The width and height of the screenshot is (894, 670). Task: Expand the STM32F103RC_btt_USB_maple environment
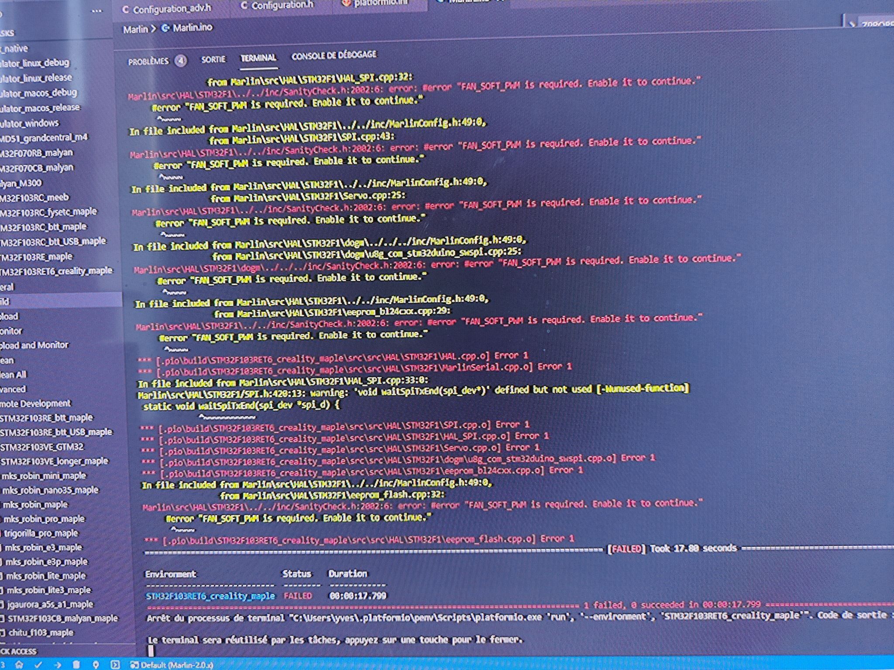53,241
